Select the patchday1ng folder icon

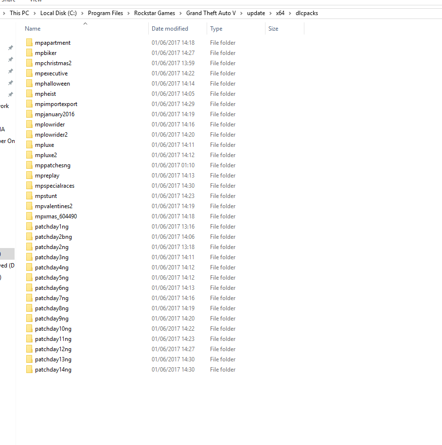(x=29, y=227)
